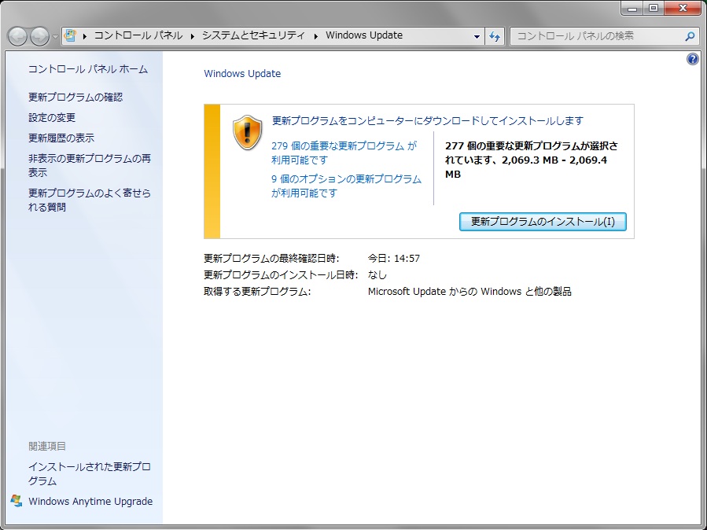Open Windows Anytime Upgrade link
The image size is (707, 530).
tap(90, 501)
